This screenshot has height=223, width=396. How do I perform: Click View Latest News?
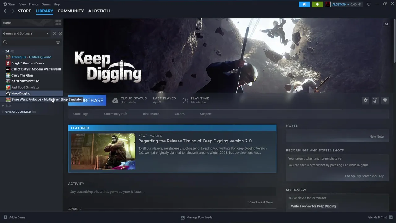point(261,202)
